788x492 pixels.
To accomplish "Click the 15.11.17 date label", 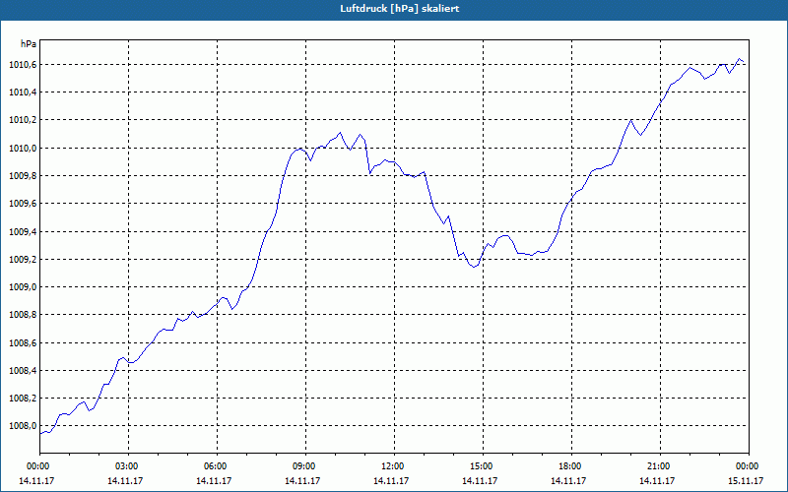I will pyautogui.click(x=746, y=480).
